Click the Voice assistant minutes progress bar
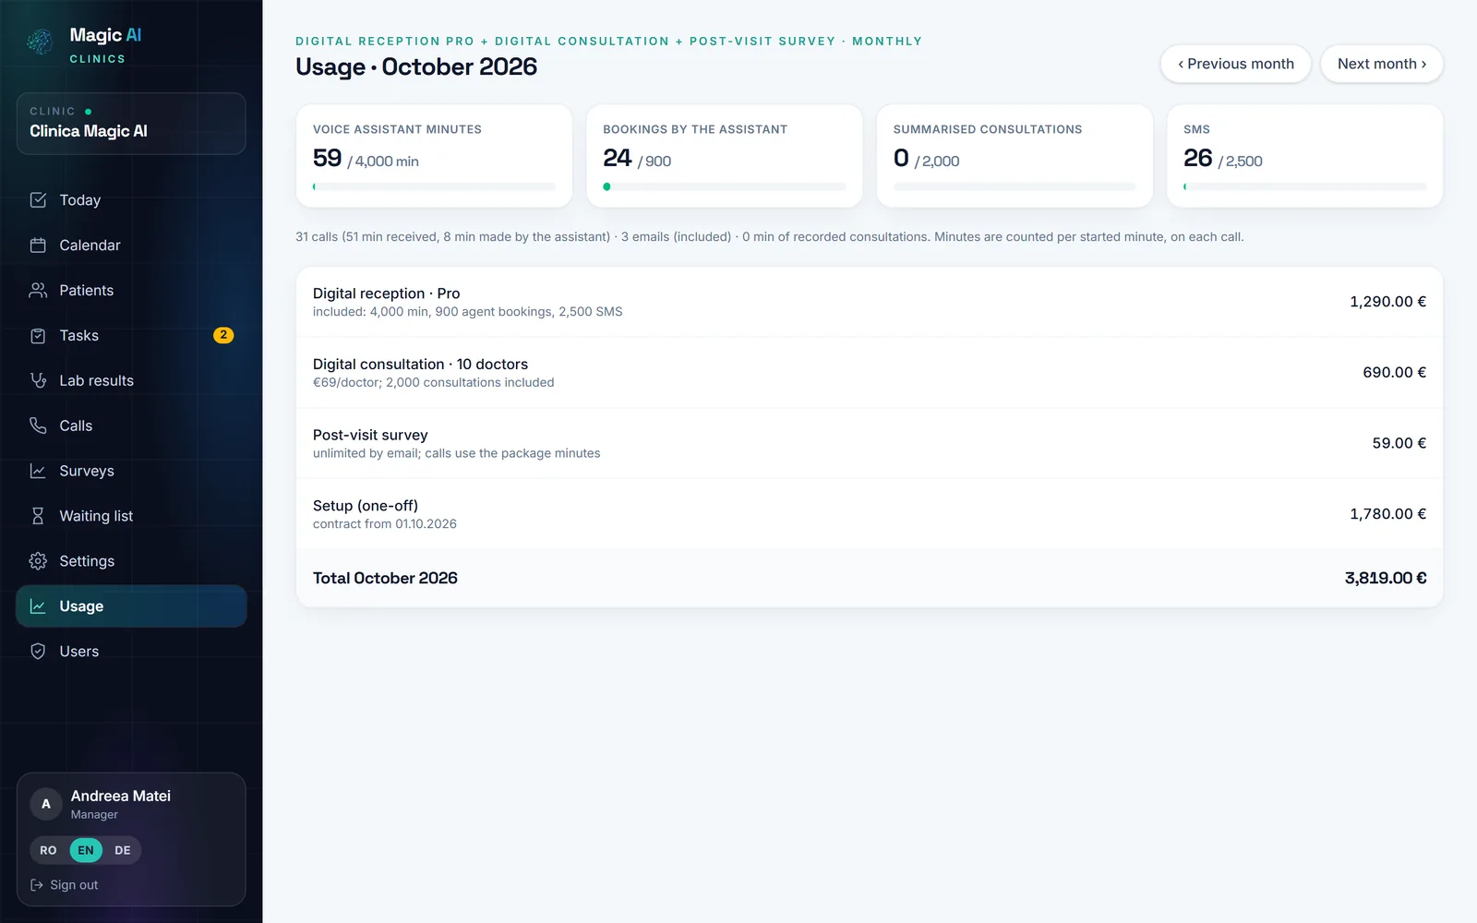This screenshot has width=1477, height=923. 434,186
